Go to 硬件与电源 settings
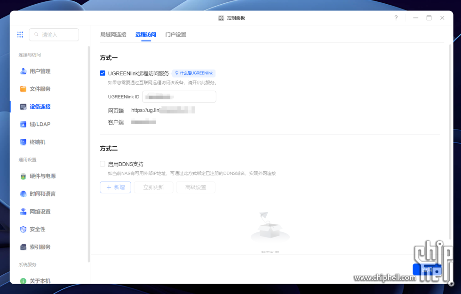461x294 pixels. coord(38,176)
